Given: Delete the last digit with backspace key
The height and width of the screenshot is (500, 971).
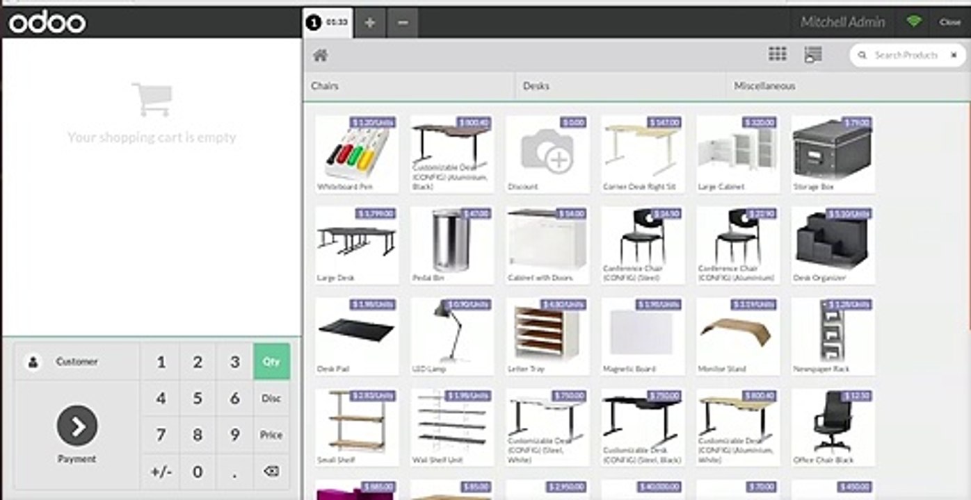Looking at the screenshot, I should point(271,472).
